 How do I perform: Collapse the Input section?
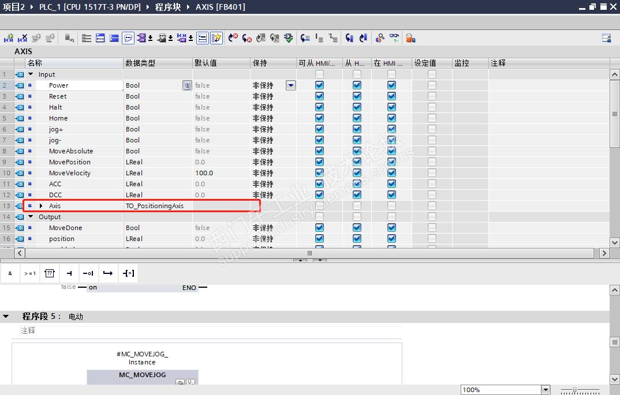31,74
